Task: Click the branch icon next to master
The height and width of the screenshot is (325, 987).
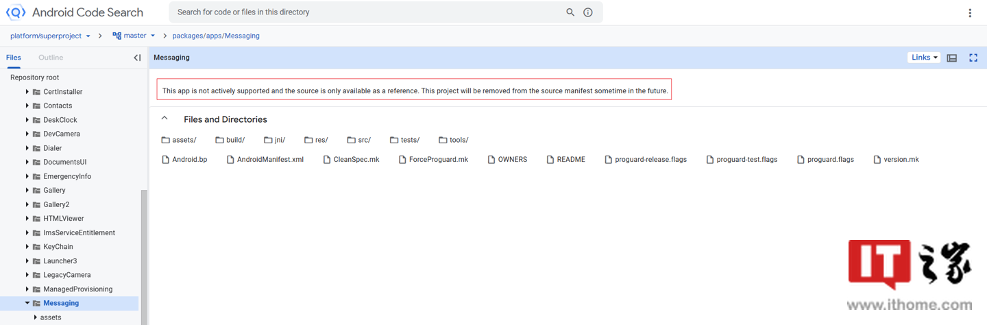Action: (117, 36)
